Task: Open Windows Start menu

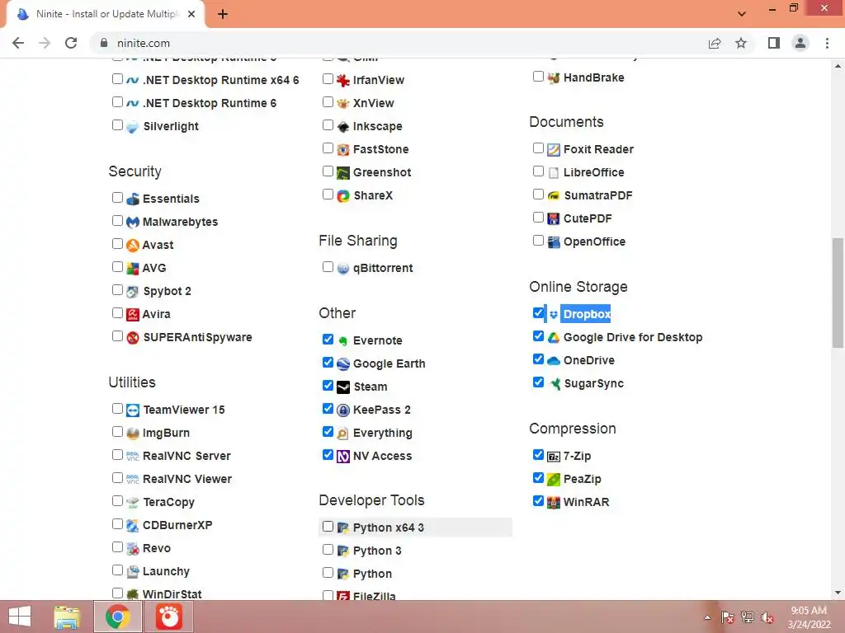Action: (x=20, y=617)
